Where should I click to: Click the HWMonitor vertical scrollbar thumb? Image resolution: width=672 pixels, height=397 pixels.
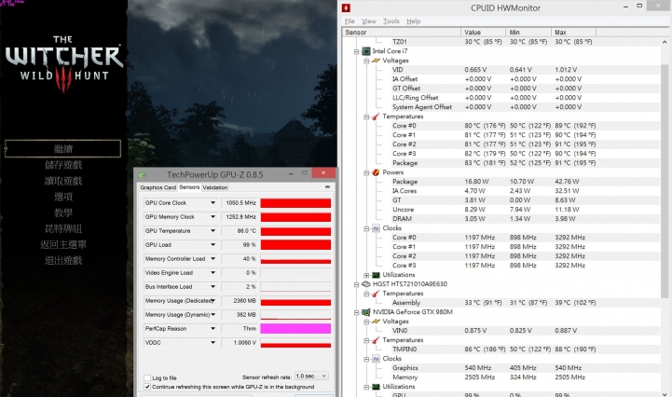click(665, 180)
